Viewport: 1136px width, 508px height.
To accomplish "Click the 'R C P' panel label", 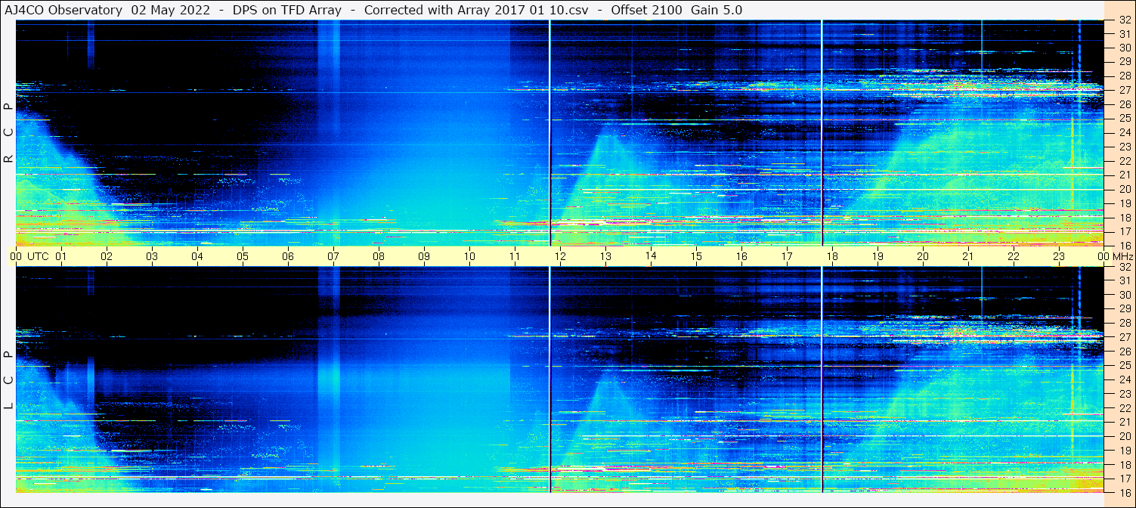I will [x=8, y=133].
